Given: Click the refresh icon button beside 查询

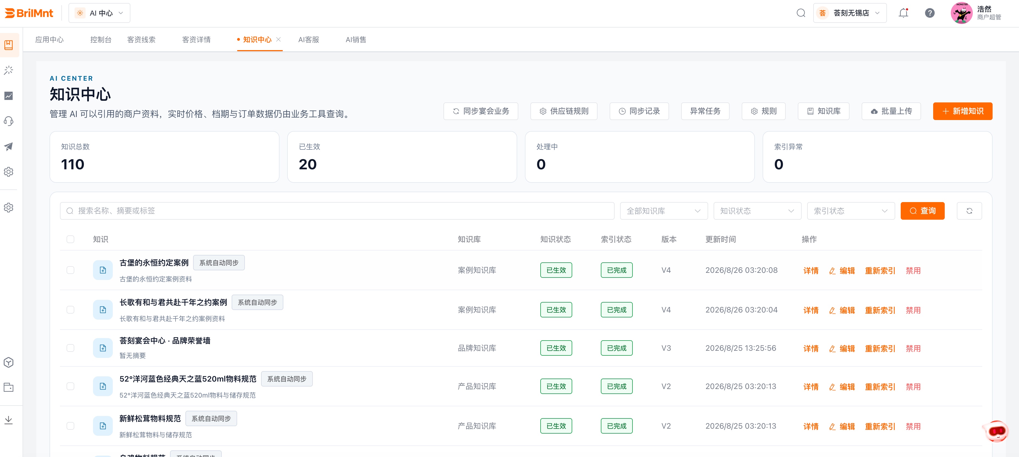Looking at the screenshot, I should coord(969,211).
